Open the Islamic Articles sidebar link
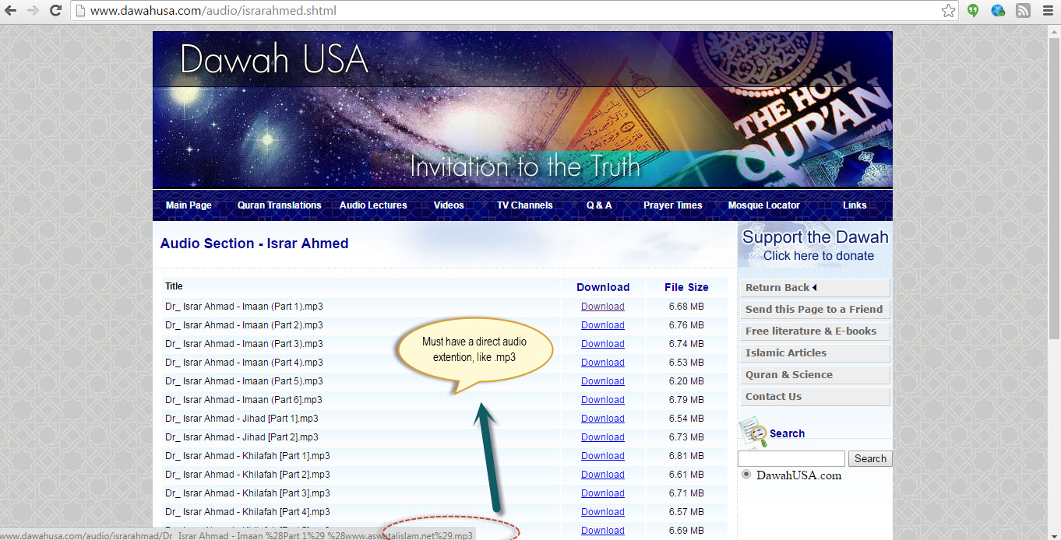The image size is (1061, 540). tap(815, 353)
